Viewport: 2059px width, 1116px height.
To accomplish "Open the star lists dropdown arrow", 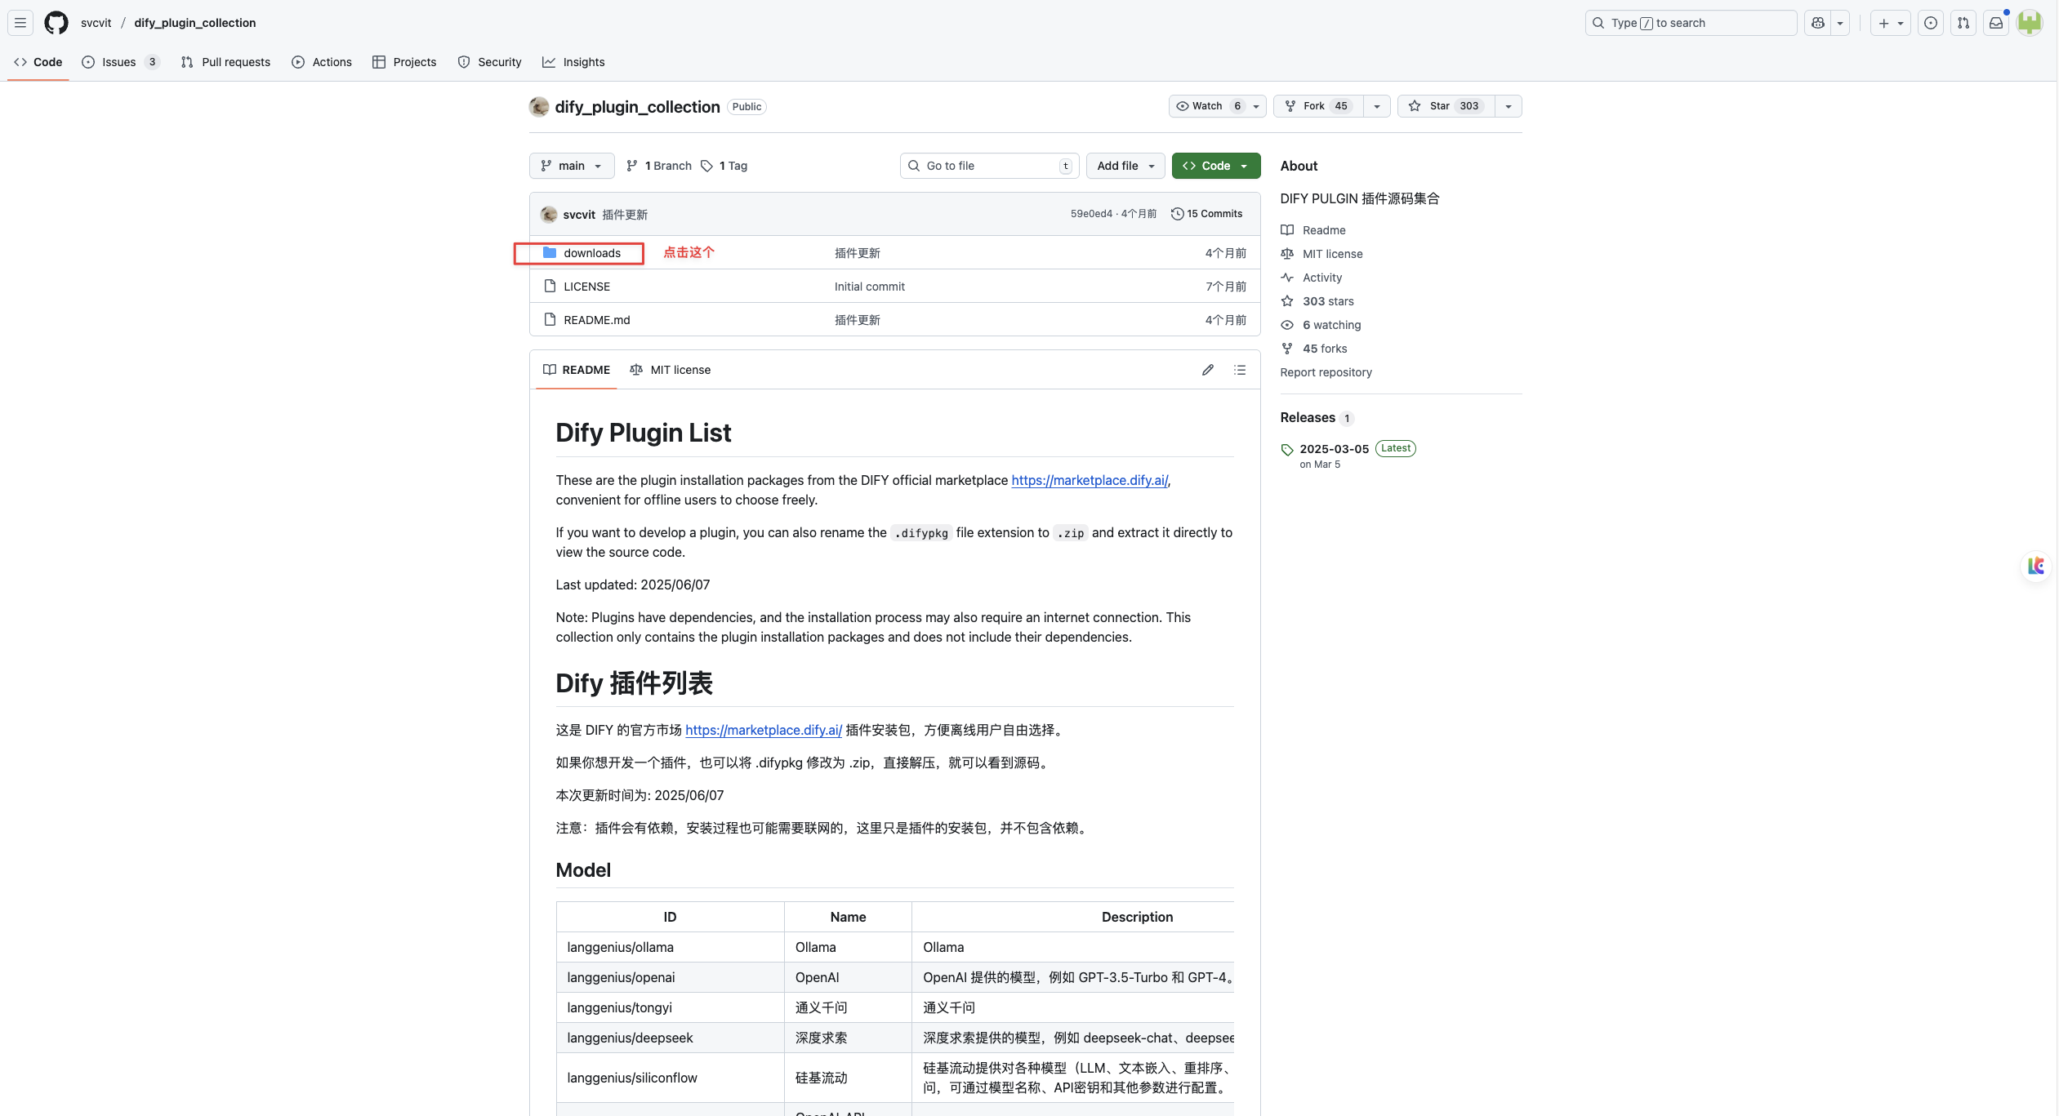I will [x=1509, y=106].
